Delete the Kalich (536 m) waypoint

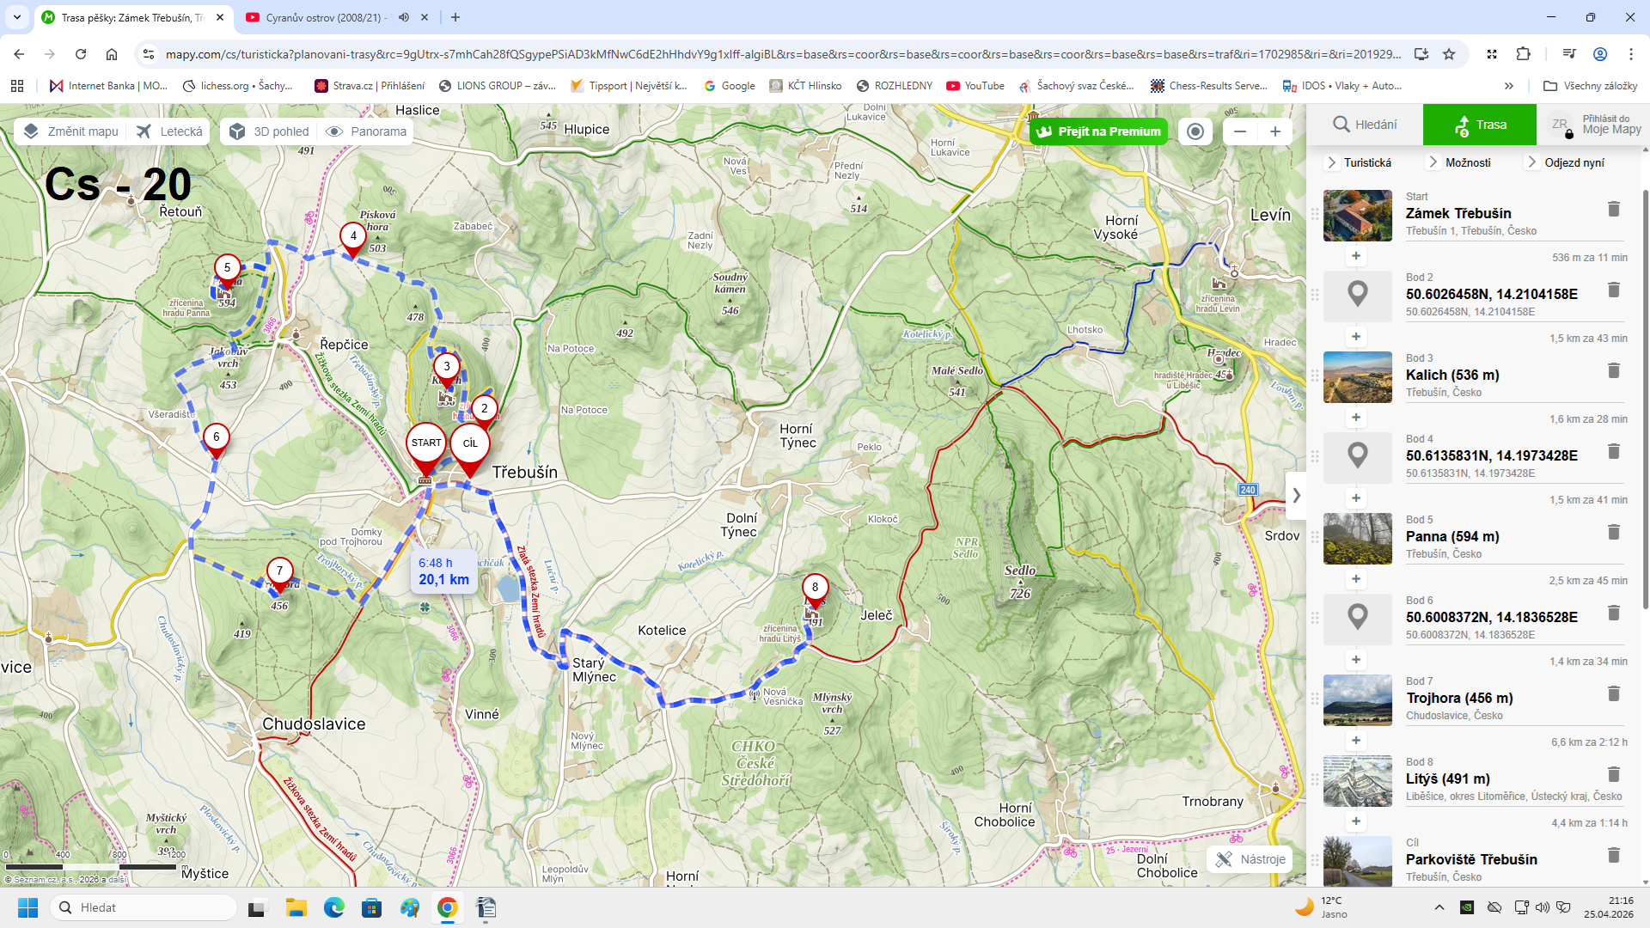click(x=1613, y=370)
